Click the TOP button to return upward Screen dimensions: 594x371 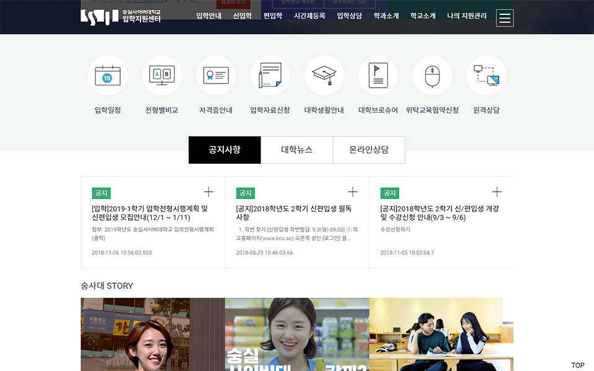[x=577, y=365]
